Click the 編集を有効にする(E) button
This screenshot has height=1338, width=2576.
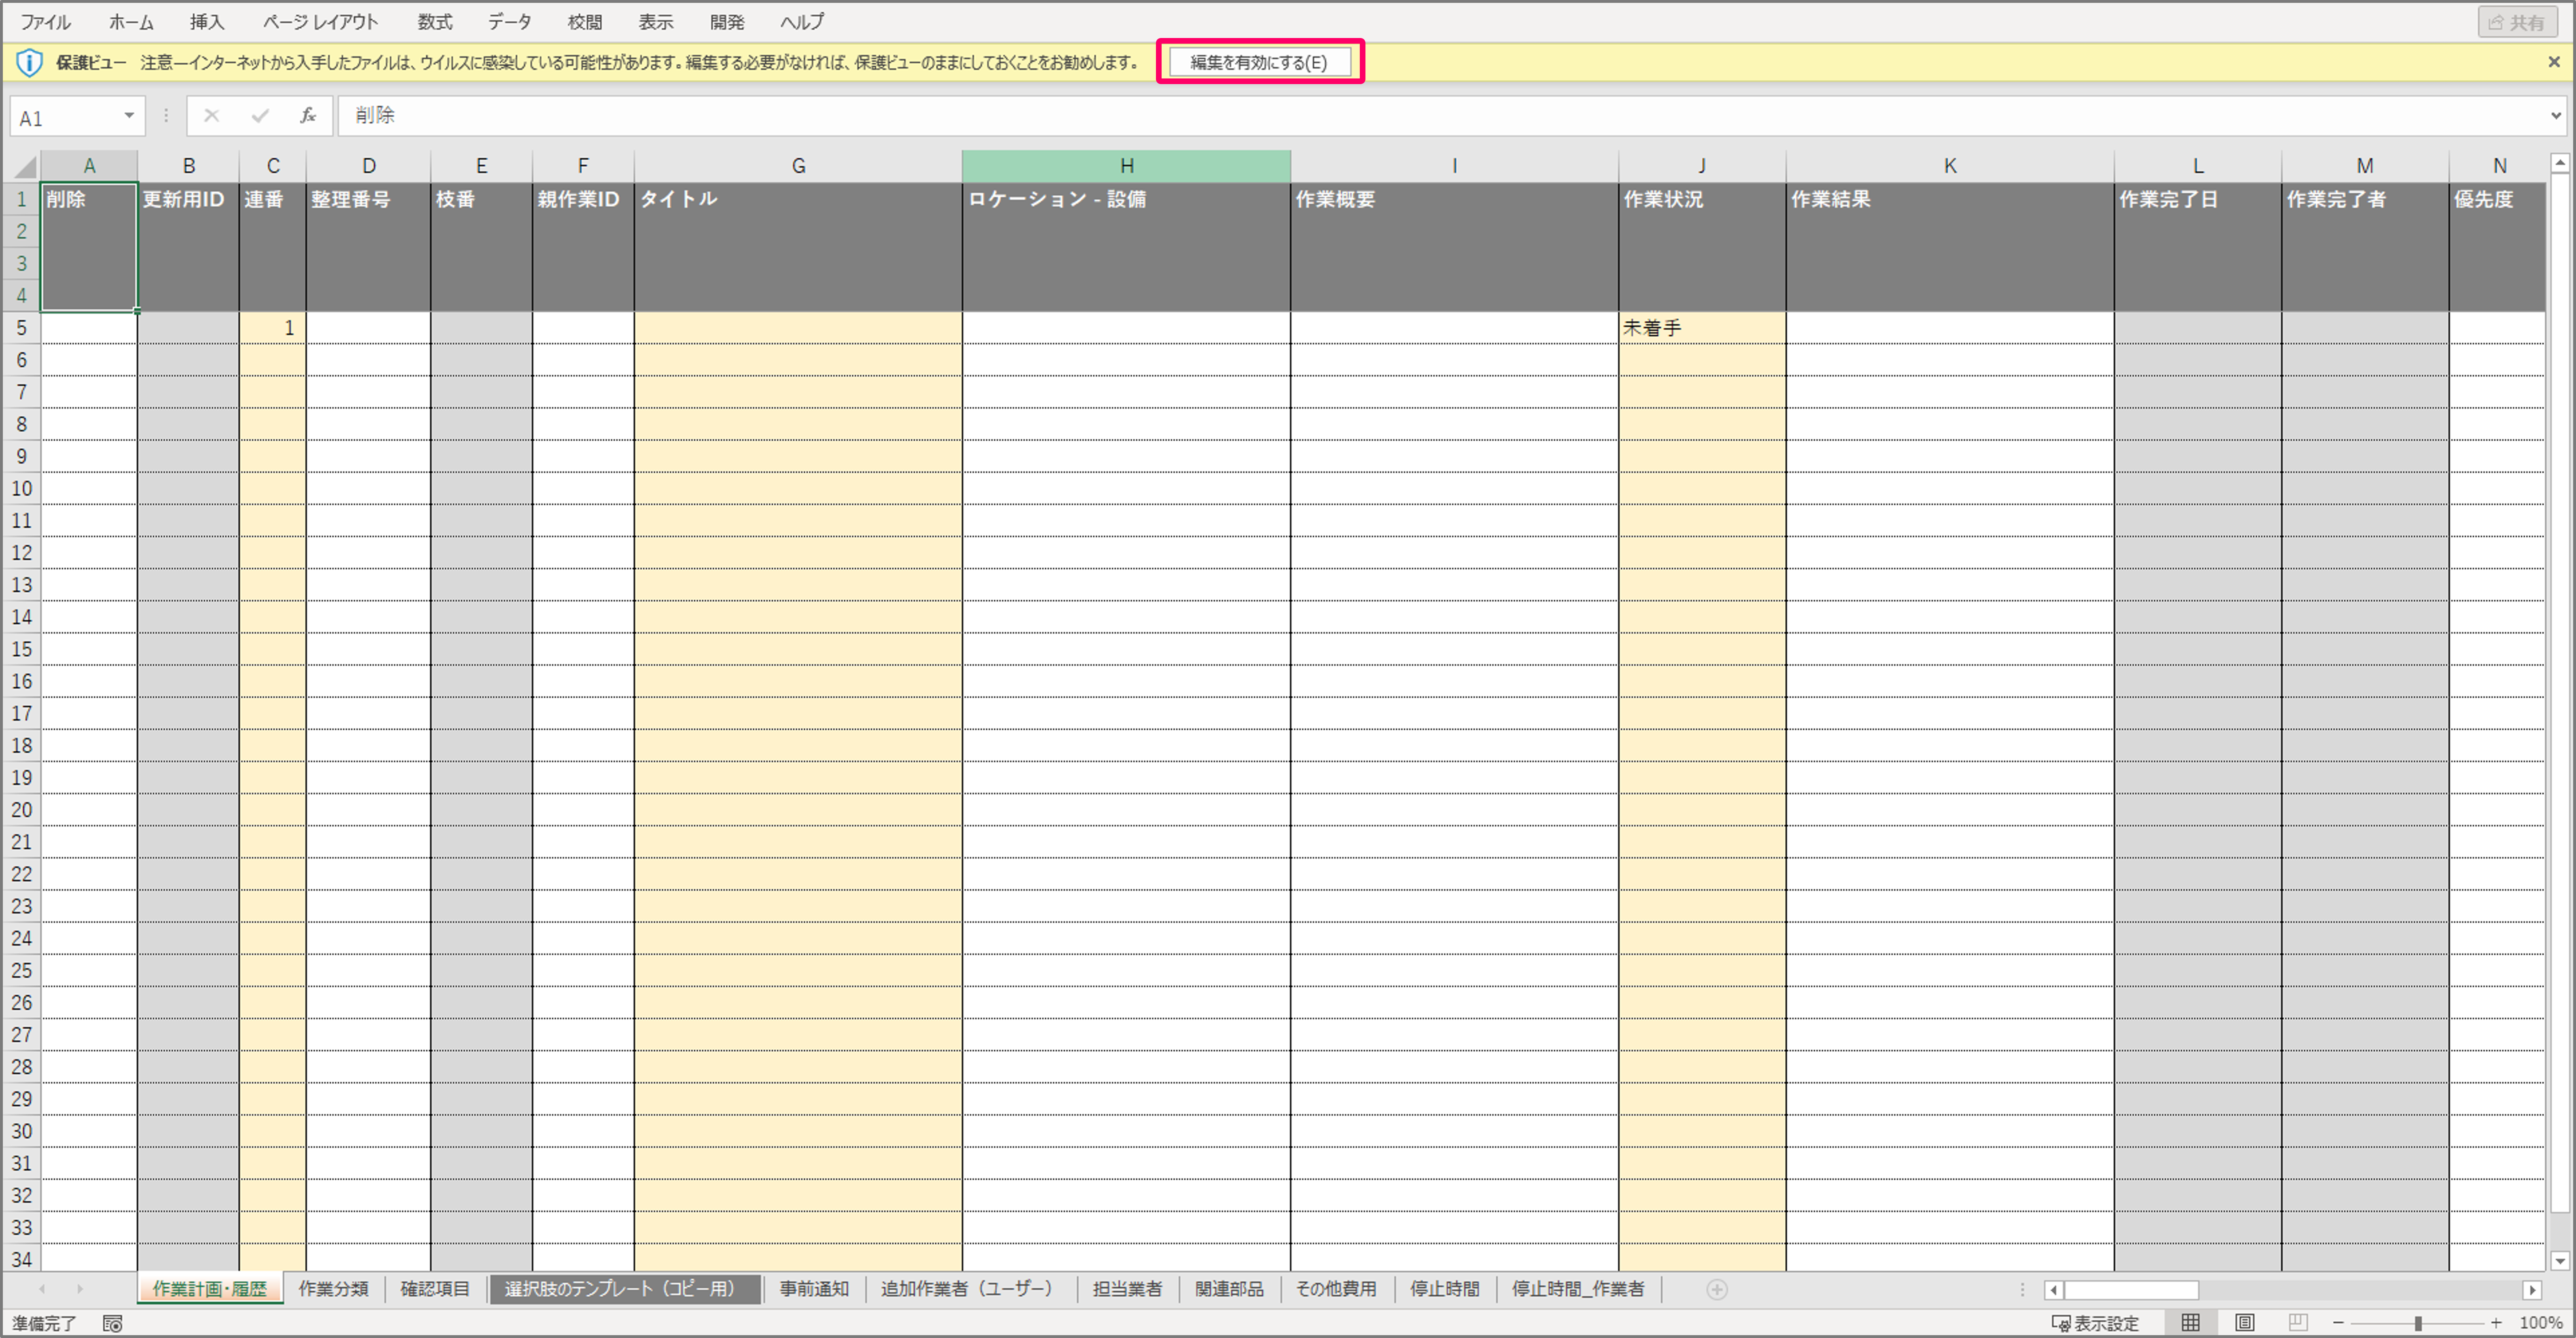1259,62
